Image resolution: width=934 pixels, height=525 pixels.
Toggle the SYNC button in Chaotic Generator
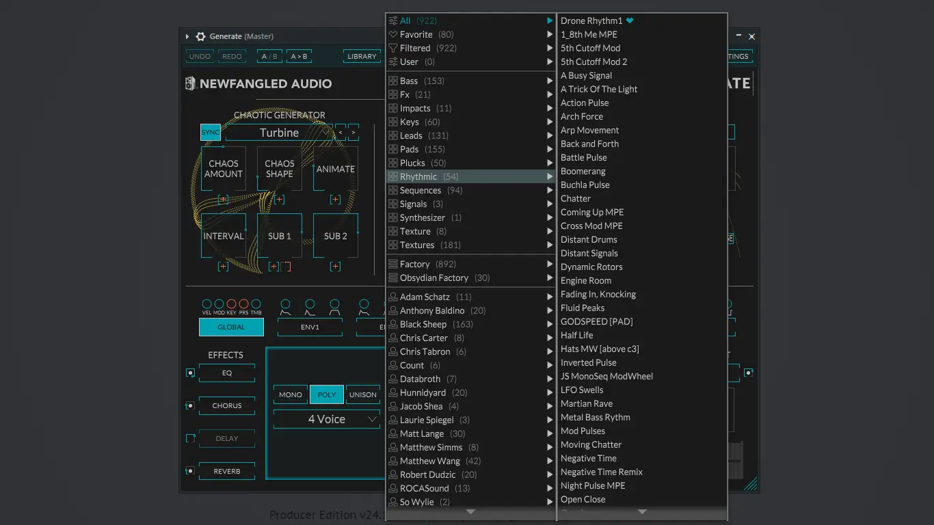point(211,133)
